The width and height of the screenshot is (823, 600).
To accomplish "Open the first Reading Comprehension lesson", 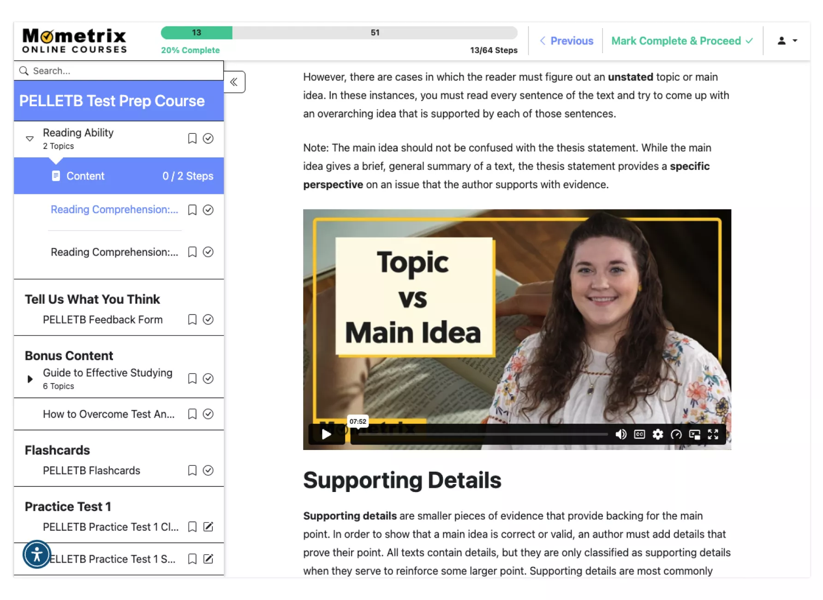I will [114, 210].
